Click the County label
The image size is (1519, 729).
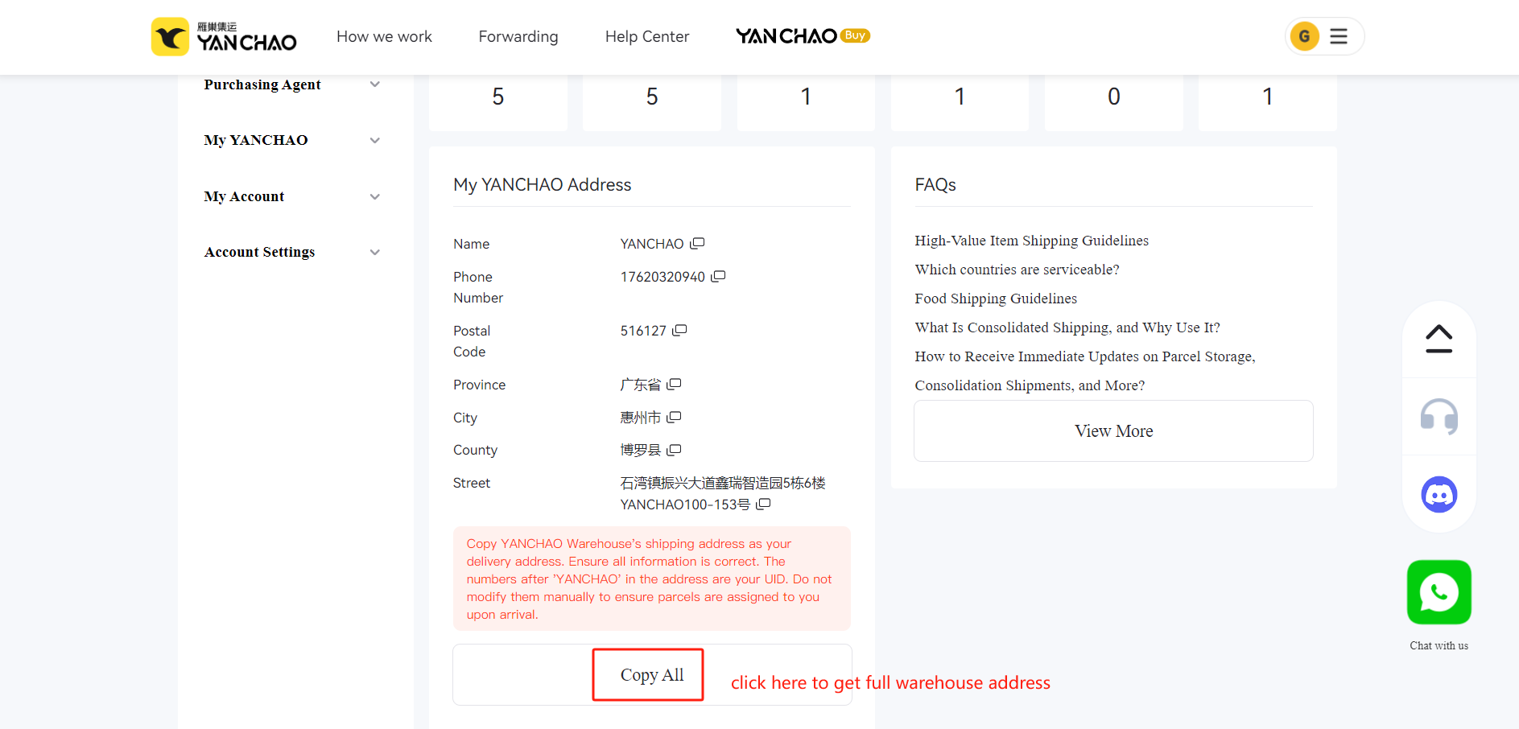tap(475, 450)
